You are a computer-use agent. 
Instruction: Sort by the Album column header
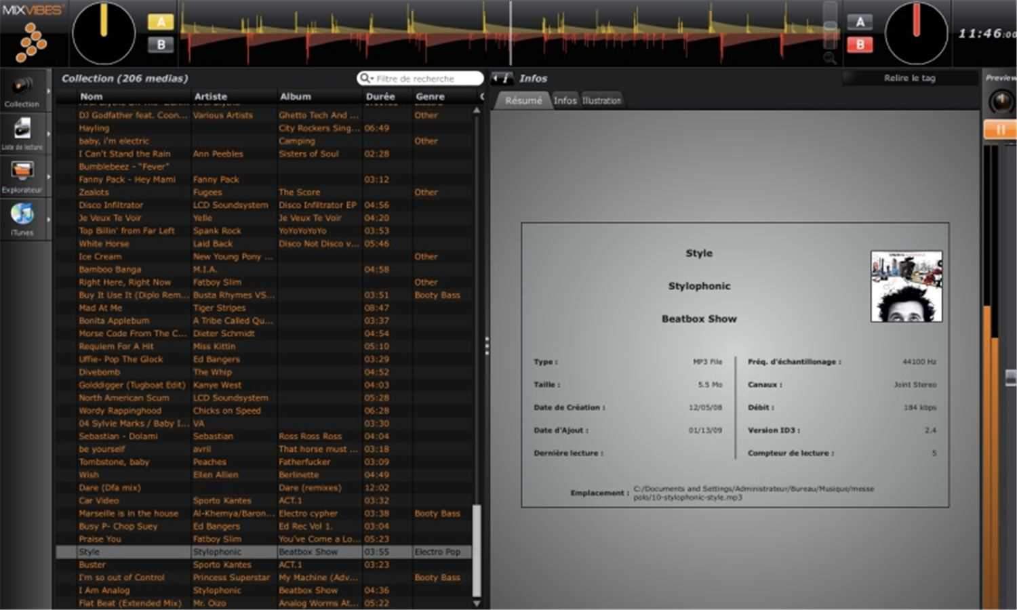point(296,96)
